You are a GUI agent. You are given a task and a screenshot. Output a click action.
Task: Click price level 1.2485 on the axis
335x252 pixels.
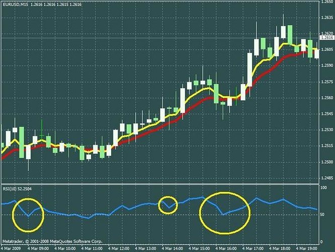327,178
